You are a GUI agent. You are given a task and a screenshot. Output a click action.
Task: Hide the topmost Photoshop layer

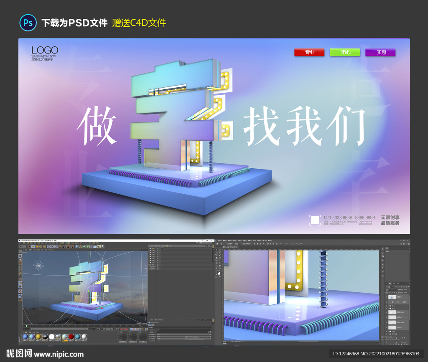tap(387, 297)
